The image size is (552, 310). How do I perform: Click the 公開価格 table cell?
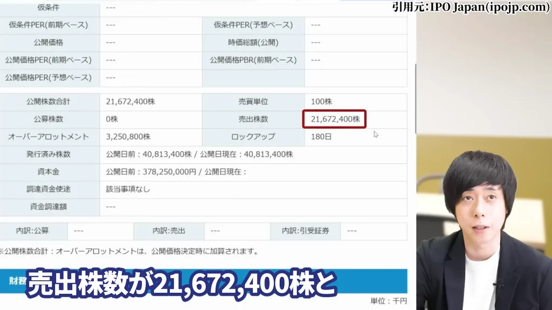49,43
